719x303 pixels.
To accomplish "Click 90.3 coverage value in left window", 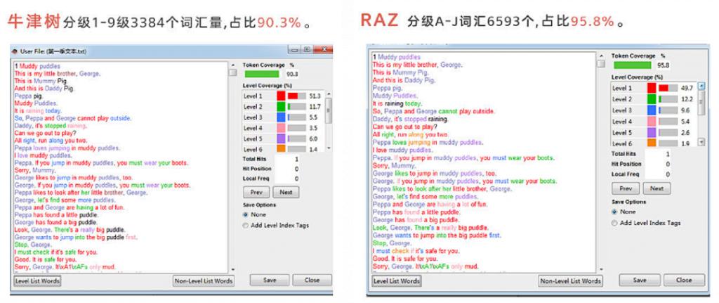I will pos(291,74).
